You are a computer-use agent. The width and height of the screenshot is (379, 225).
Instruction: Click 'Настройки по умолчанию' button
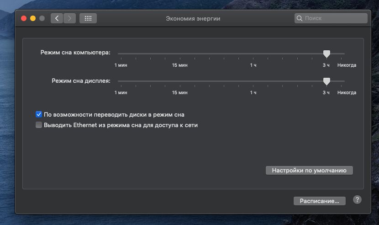pos(309,170)
